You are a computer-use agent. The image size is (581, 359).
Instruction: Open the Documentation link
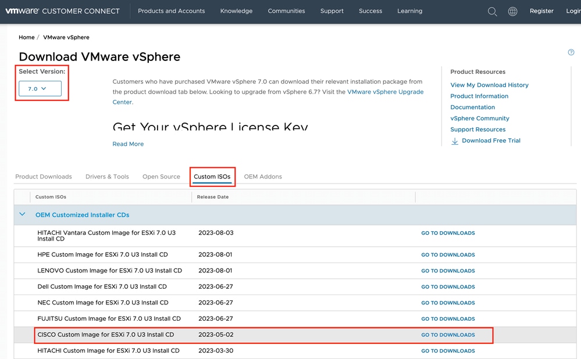click(472, 107)
